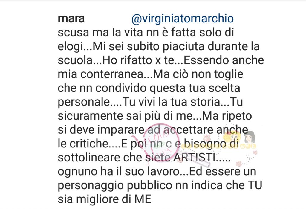Click the blonde cartoon girl watermark
Image resolution: width=306 pixels, height=209 pixels.
pos(232,137)
